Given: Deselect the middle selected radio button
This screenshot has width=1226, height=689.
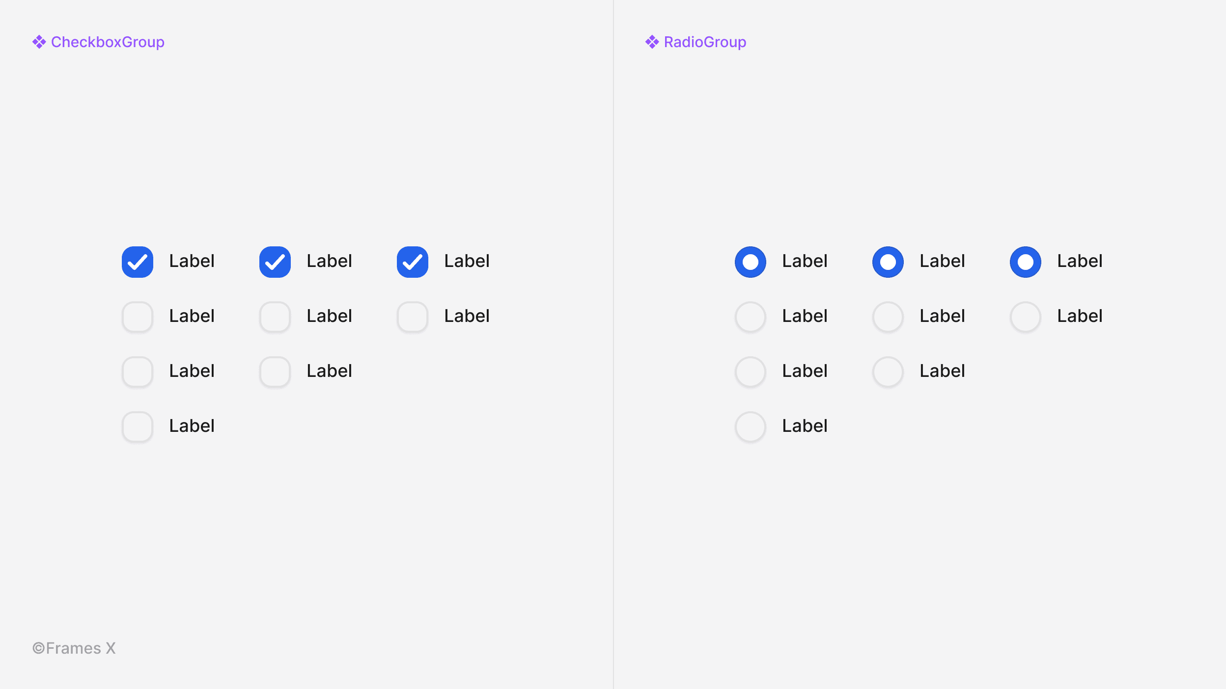Looking at the screenshot, I should (888, 262).
